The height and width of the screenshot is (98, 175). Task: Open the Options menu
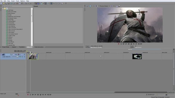(22, 1)
